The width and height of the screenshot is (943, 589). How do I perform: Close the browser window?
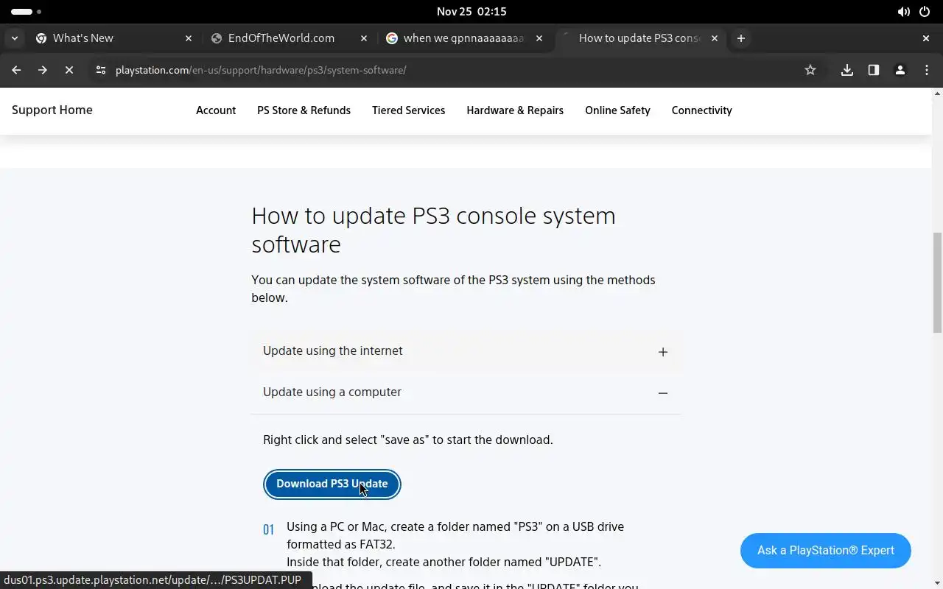[x=926, y=38]
